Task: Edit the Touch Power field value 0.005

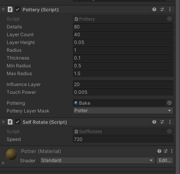Action: click(x=123, y=92)
